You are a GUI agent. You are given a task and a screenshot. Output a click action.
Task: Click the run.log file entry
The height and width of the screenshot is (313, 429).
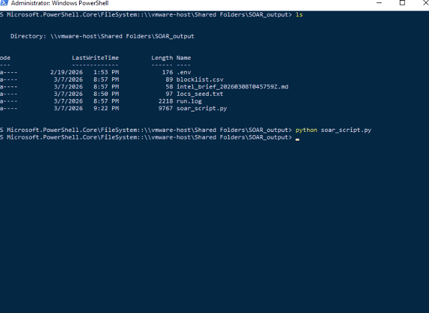[189, 101]
